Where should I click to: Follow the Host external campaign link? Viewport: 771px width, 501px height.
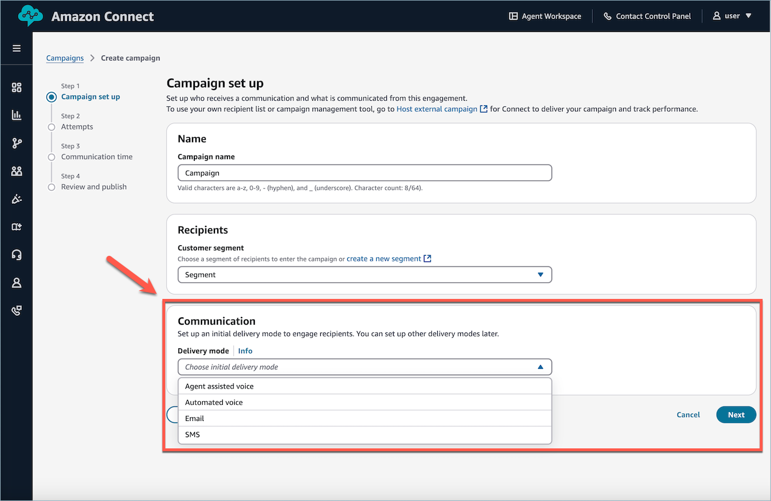437,109
